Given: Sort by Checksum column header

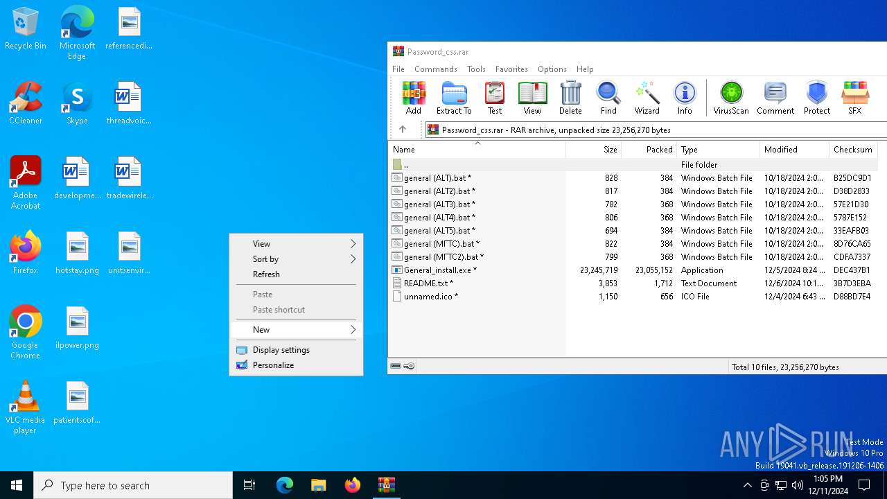Looking at the screenshot, I should pos(854,150).
